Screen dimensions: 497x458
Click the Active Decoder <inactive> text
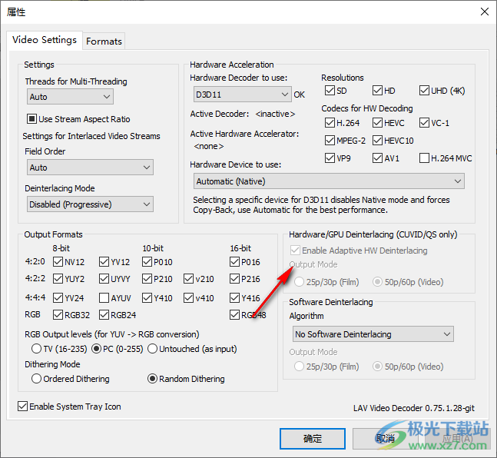(x=243, y=114)
